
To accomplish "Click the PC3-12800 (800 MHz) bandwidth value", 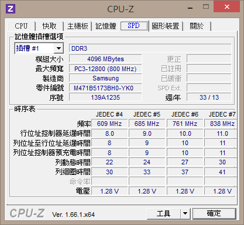I will pos(105,69).
